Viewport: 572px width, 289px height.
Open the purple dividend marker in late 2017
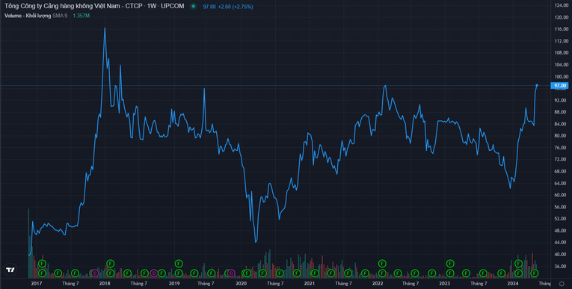(94, 273)
